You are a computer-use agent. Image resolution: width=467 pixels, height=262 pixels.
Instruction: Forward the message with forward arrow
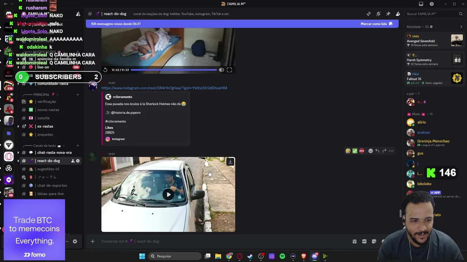[x=384, y=151]
